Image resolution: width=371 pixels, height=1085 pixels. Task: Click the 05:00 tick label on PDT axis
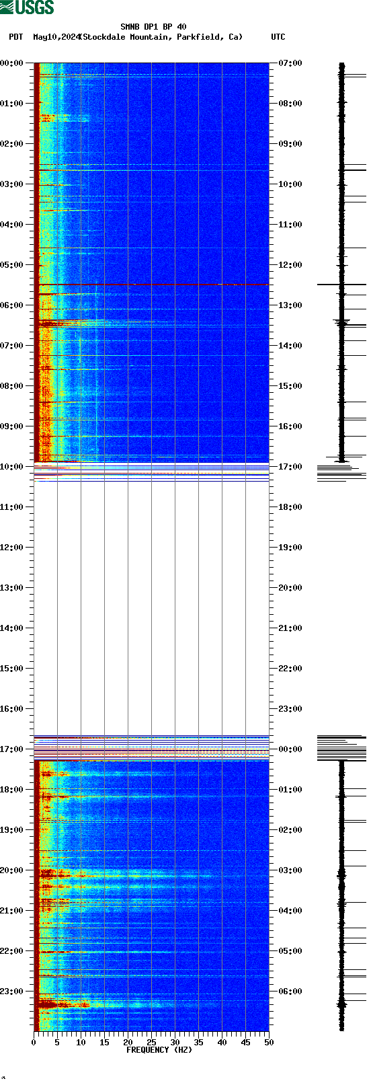11,265
